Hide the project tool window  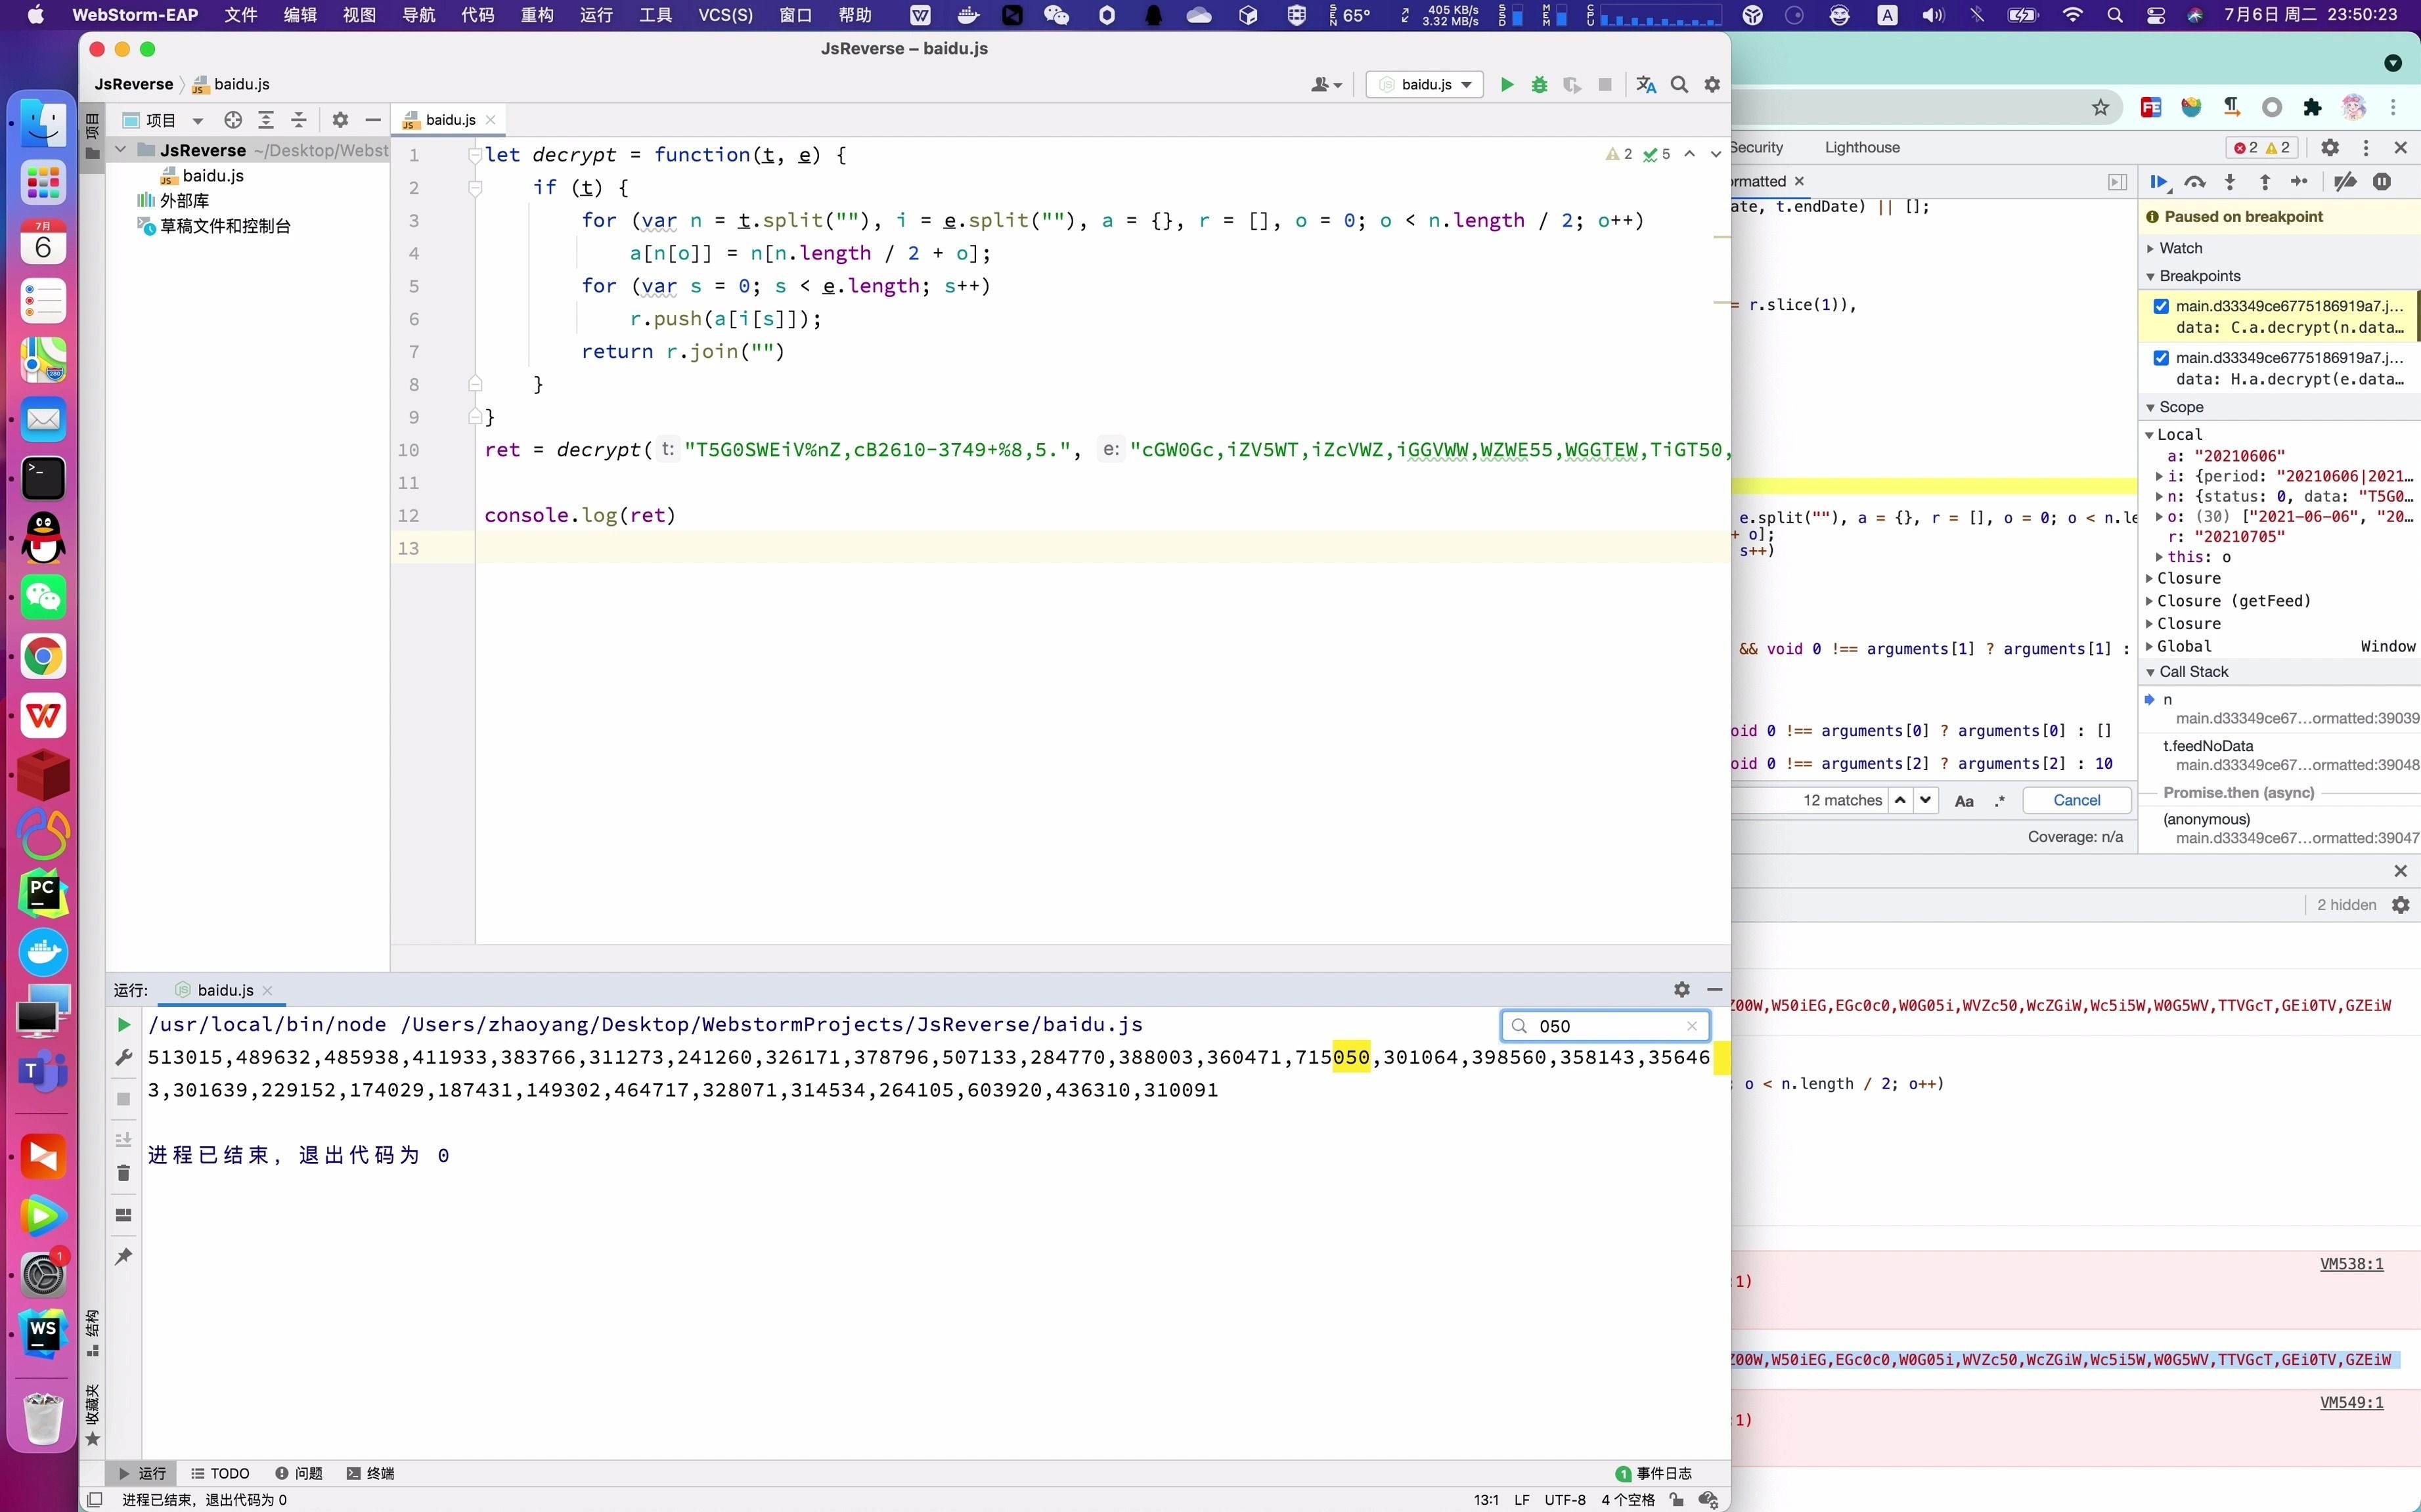(373, 120)
